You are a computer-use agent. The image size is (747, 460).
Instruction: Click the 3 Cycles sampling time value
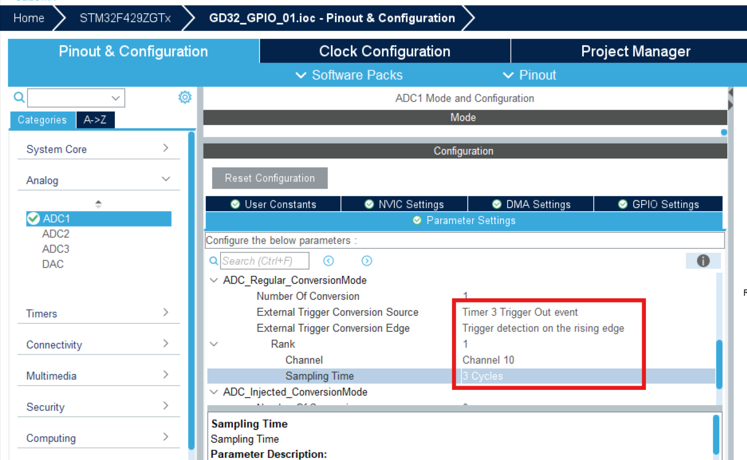(x=483, y=376)
